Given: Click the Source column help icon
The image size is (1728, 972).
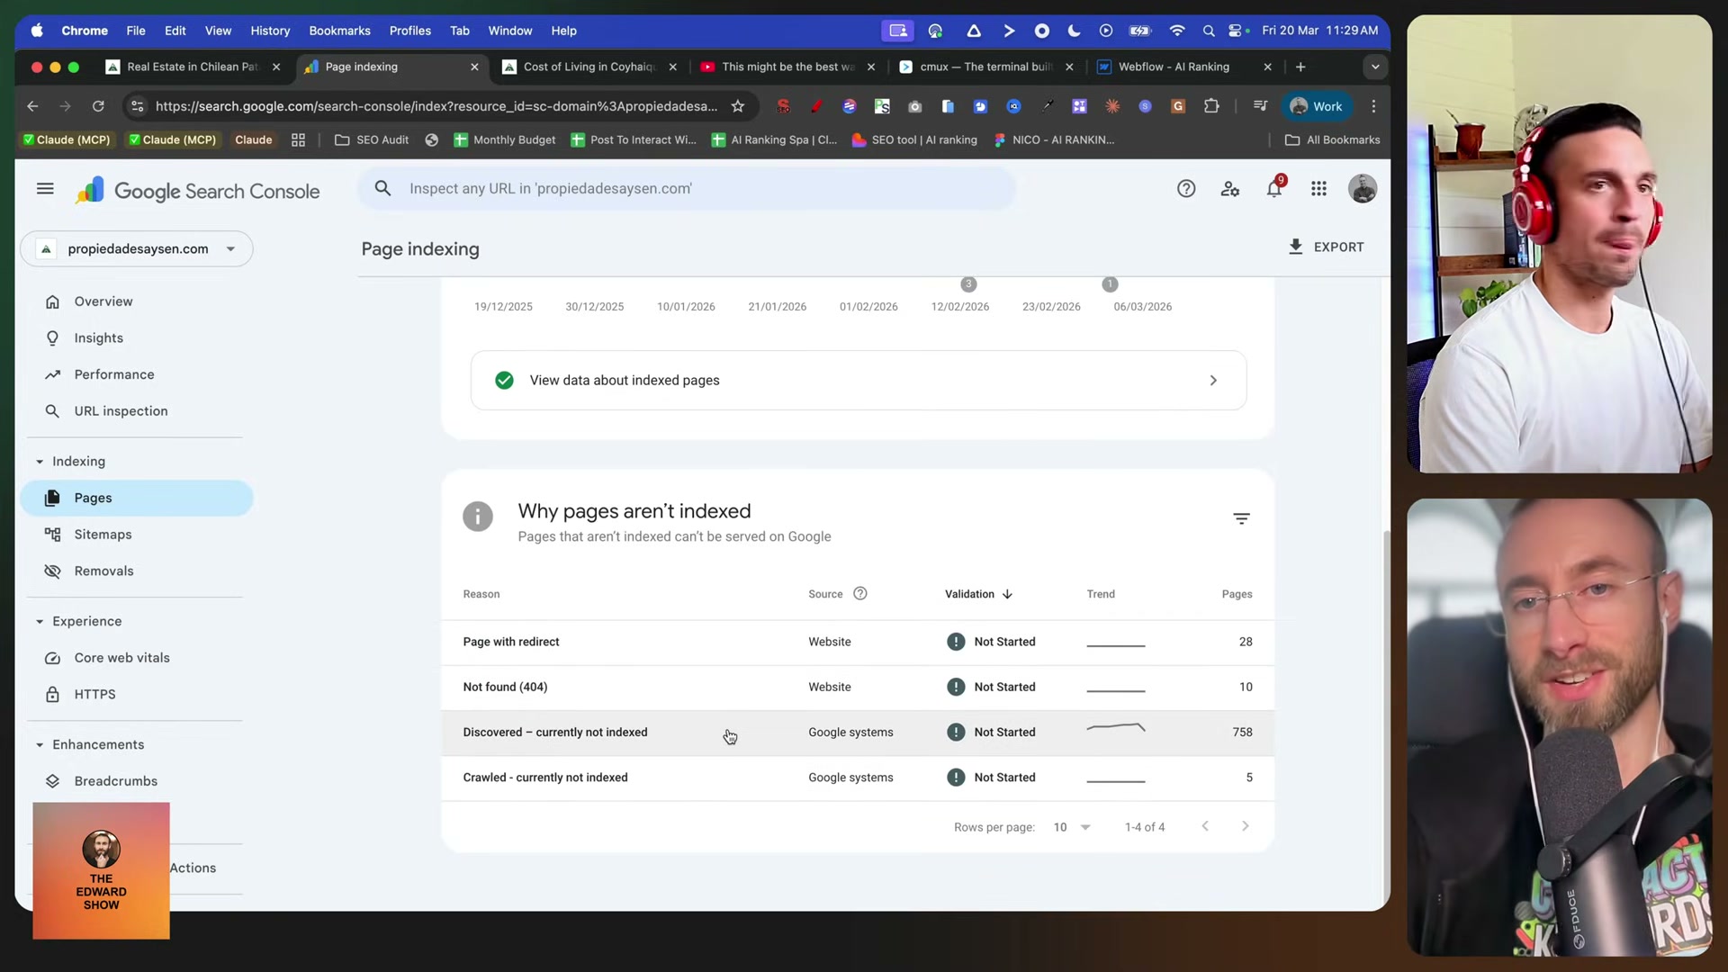Looking at the screenshot, I should point(859,594).
